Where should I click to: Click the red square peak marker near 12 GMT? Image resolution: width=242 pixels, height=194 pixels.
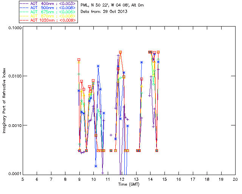tap(121, 52)
